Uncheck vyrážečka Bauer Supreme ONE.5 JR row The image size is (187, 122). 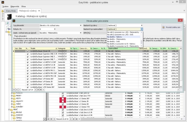point(28,54)
